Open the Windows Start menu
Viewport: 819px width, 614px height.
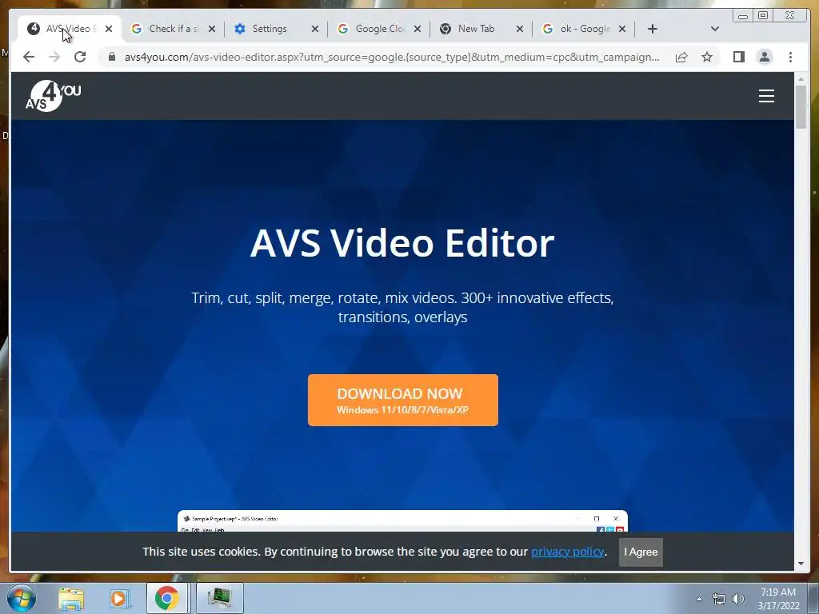[22, 598]
